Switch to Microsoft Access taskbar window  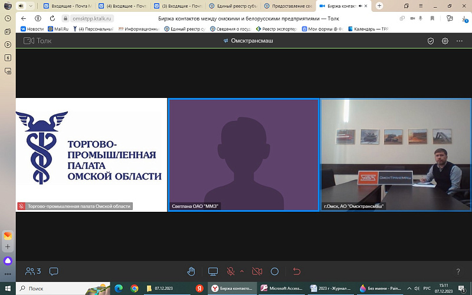click(281, 289)
